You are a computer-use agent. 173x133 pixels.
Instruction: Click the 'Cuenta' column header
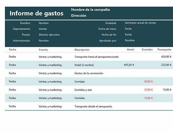(43, 50)
